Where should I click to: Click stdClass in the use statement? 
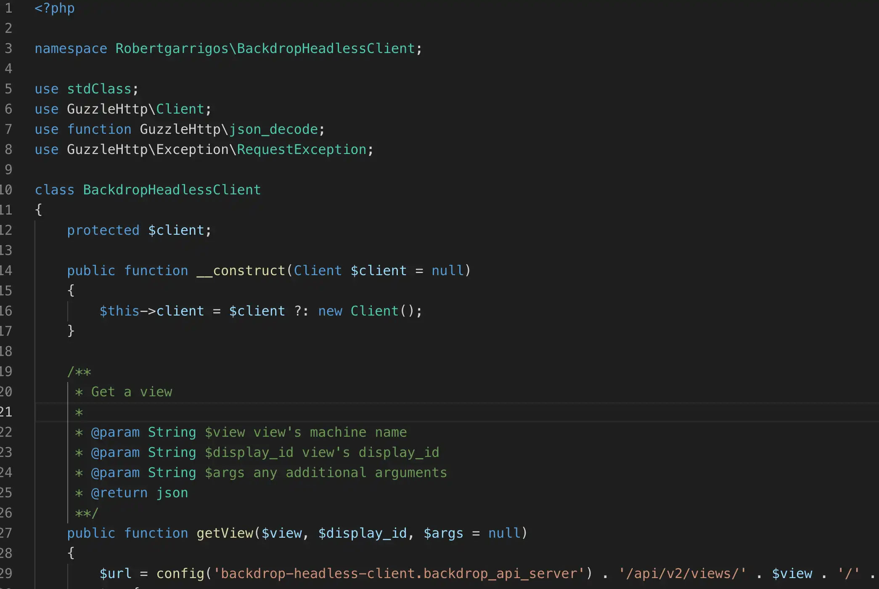(x=99, y=89)
